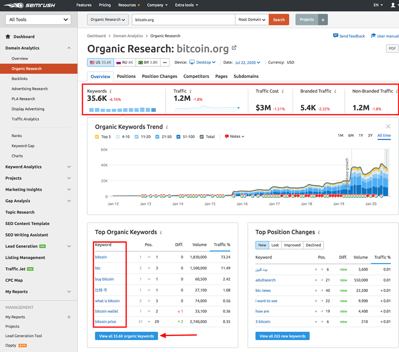
Task: Click View all 265 new keywords
Action: pos(282,336)
